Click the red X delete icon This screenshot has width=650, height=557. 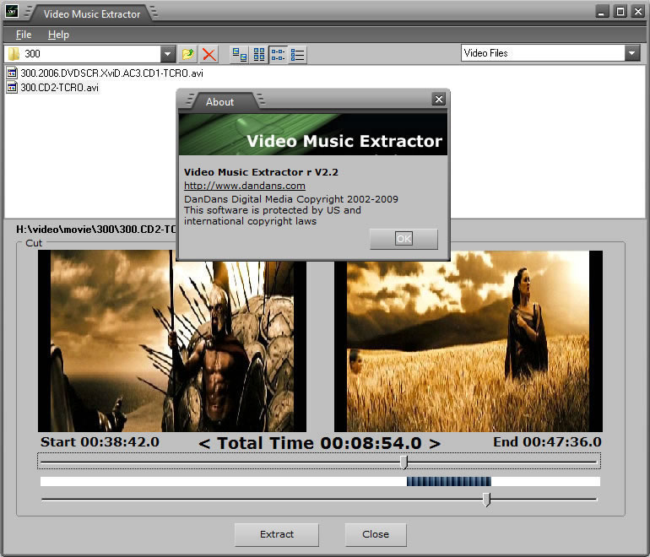(209, 54)
